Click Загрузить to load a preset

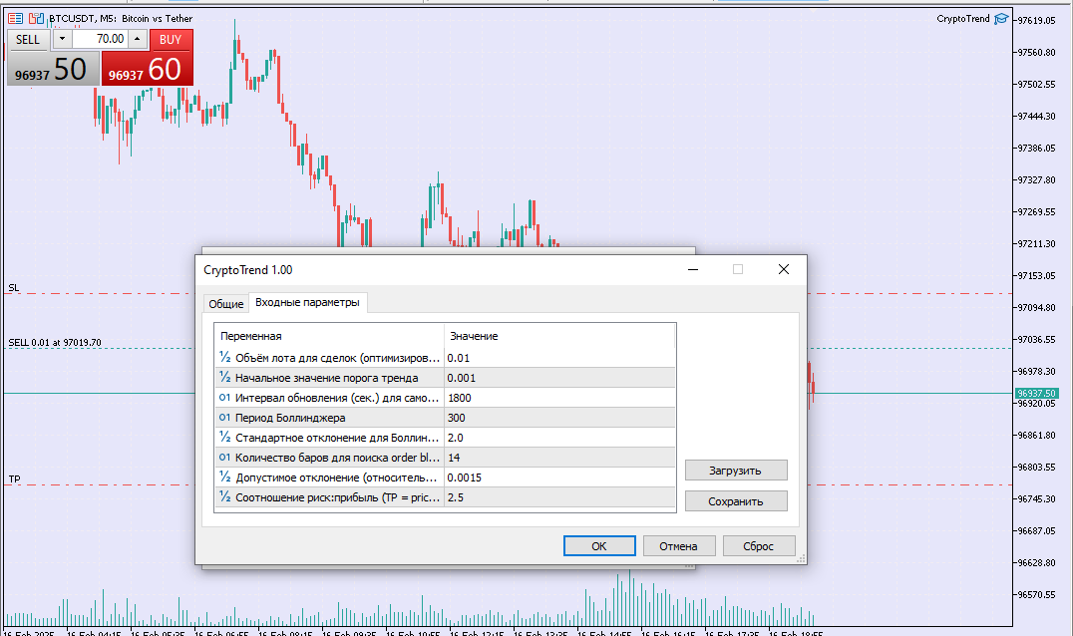[x=735, y=470]
